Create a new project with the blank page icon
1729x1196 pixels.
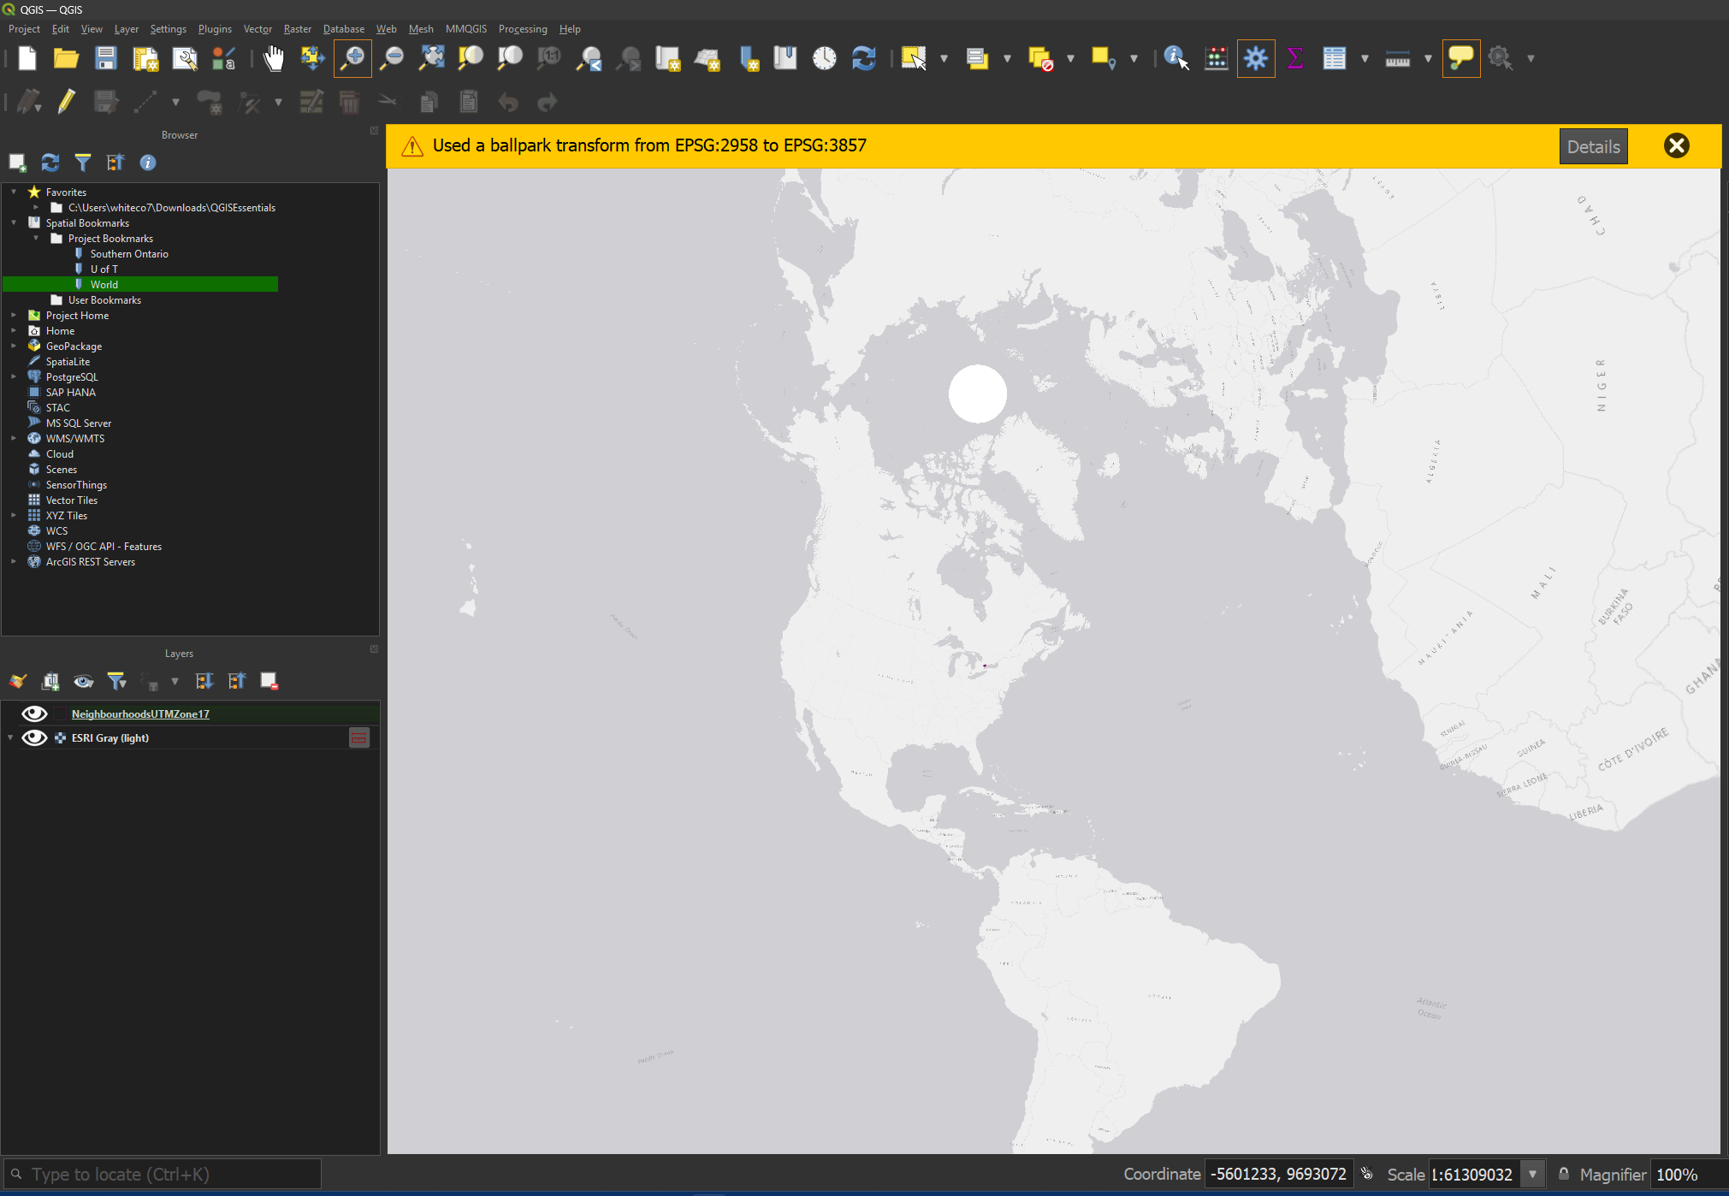27,58
